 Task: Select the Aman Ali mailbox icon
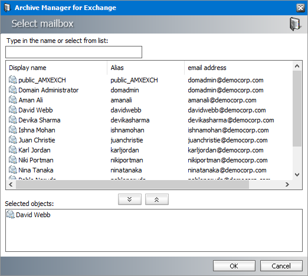pyautogui.click(x=13, y=99)
